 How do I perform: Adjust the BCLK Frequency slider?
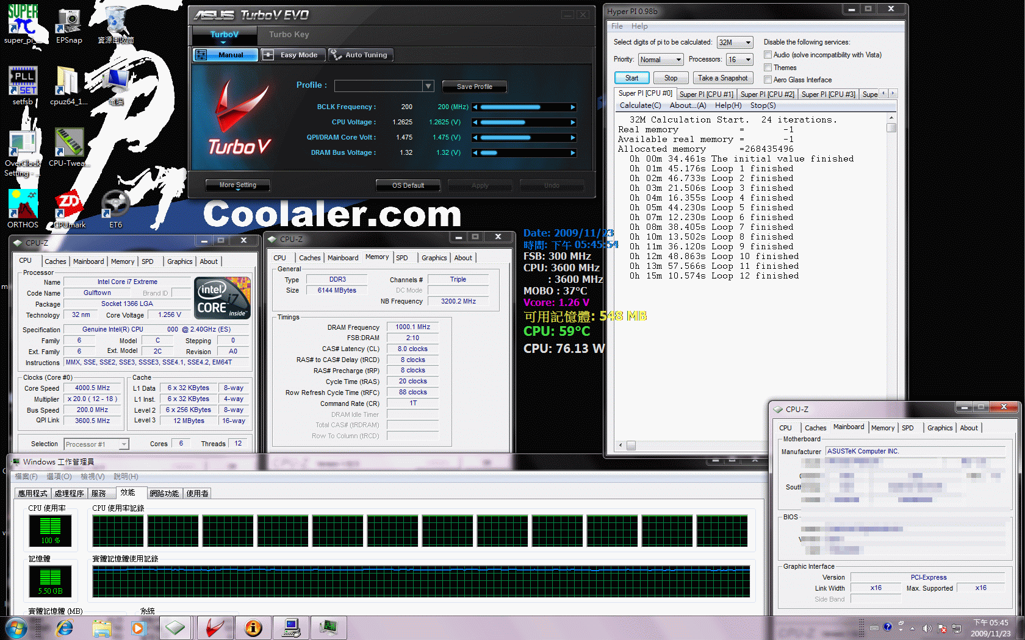click(524, 107)
